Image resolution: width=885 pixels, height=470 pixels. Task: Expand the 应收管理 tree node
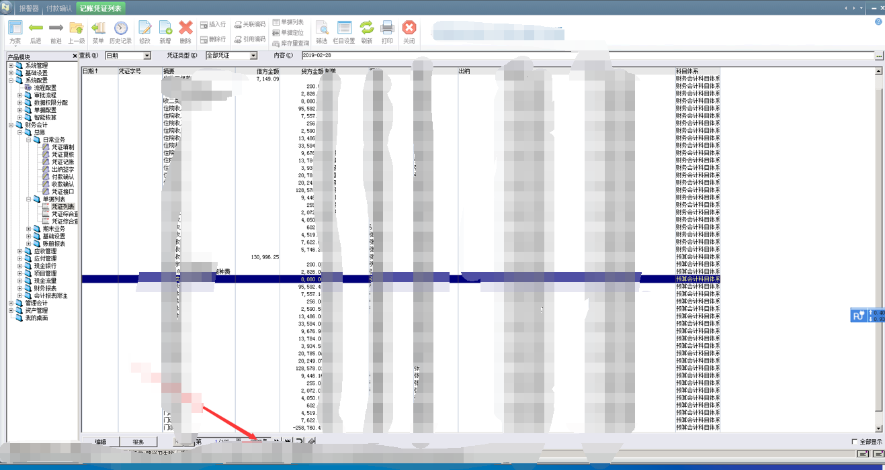point(19,251)
